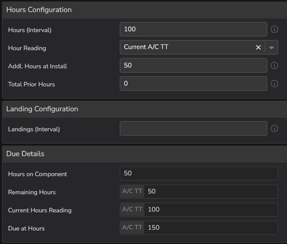
Task: Click the Total Prior Hours input
Action: pyautogui.click(x=193, y=84)
